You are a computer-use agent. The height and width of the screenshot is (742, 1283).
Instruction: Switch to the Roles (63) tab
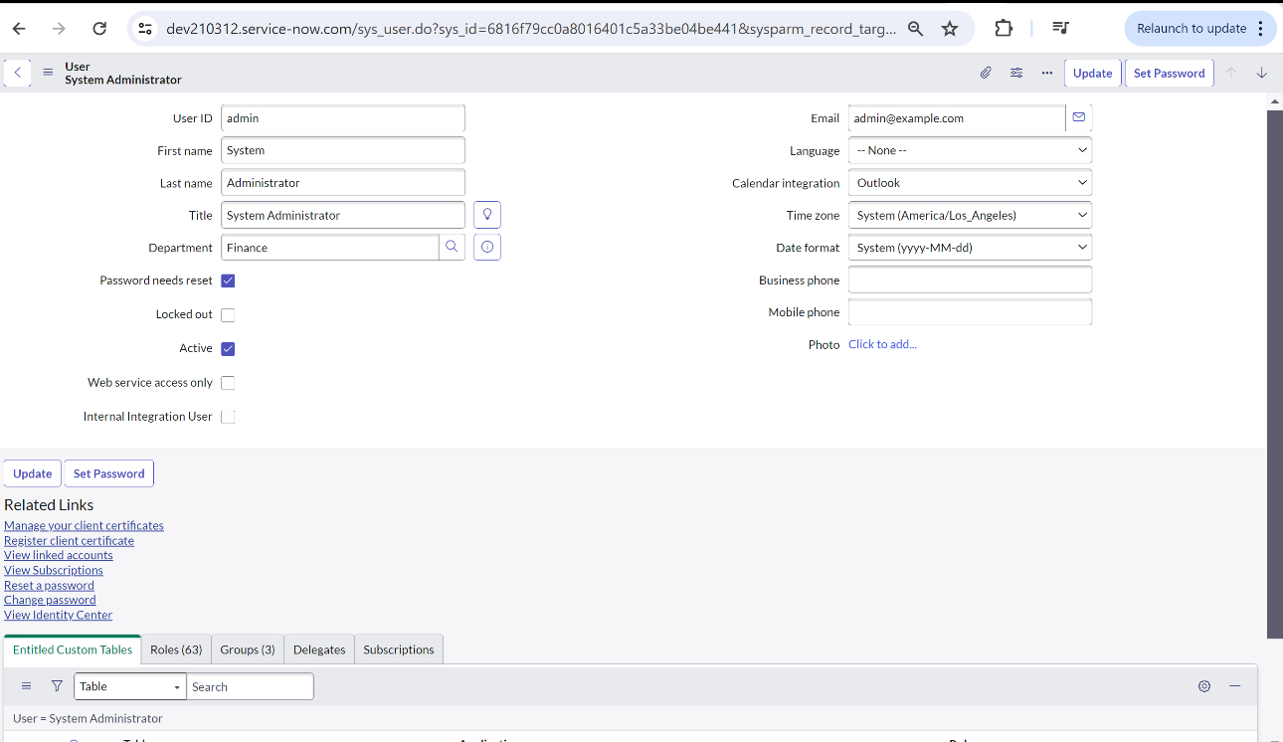176,649
